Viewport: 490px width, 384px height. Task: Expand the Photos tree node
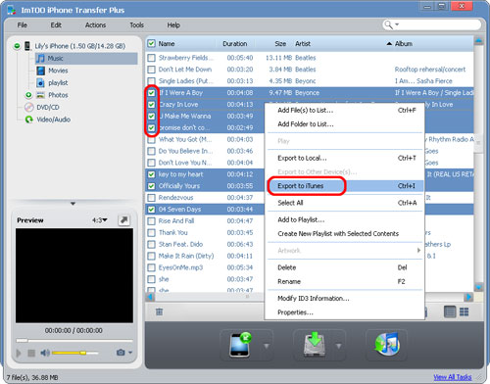point(28,95)
